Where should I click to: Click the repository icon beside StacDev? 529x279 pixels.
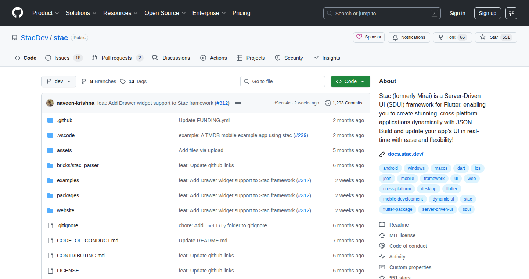pos(15,38)
